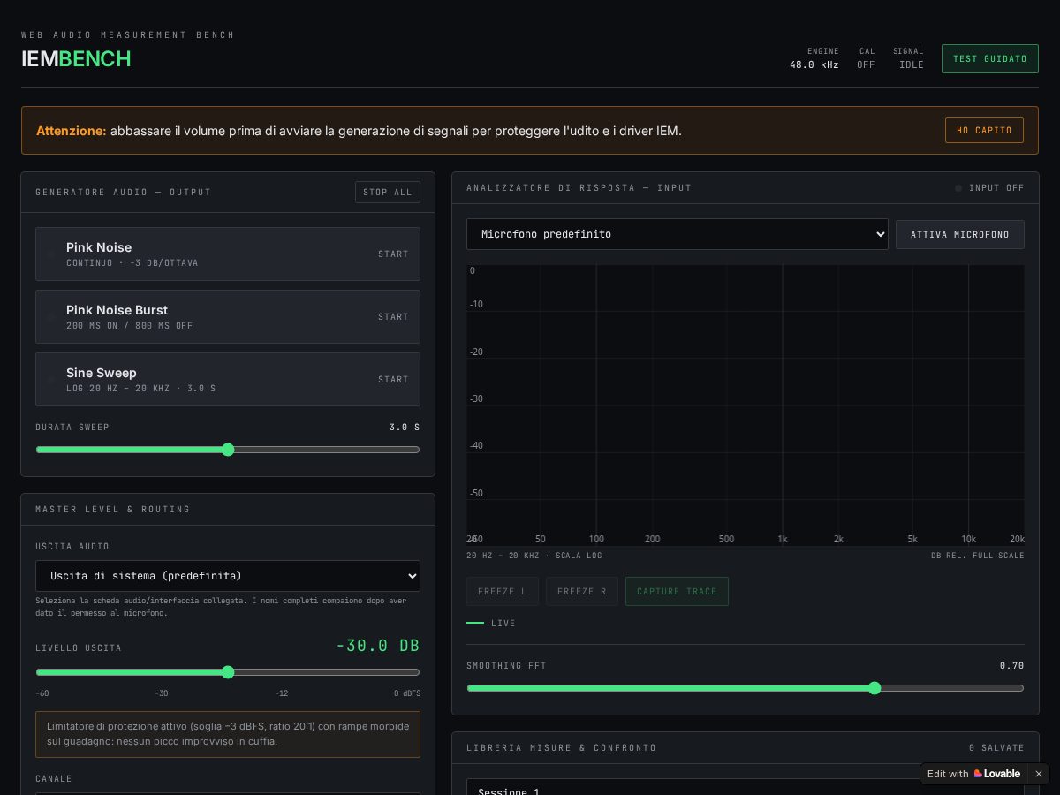Click the Pink Noise card title

point(99,247)
